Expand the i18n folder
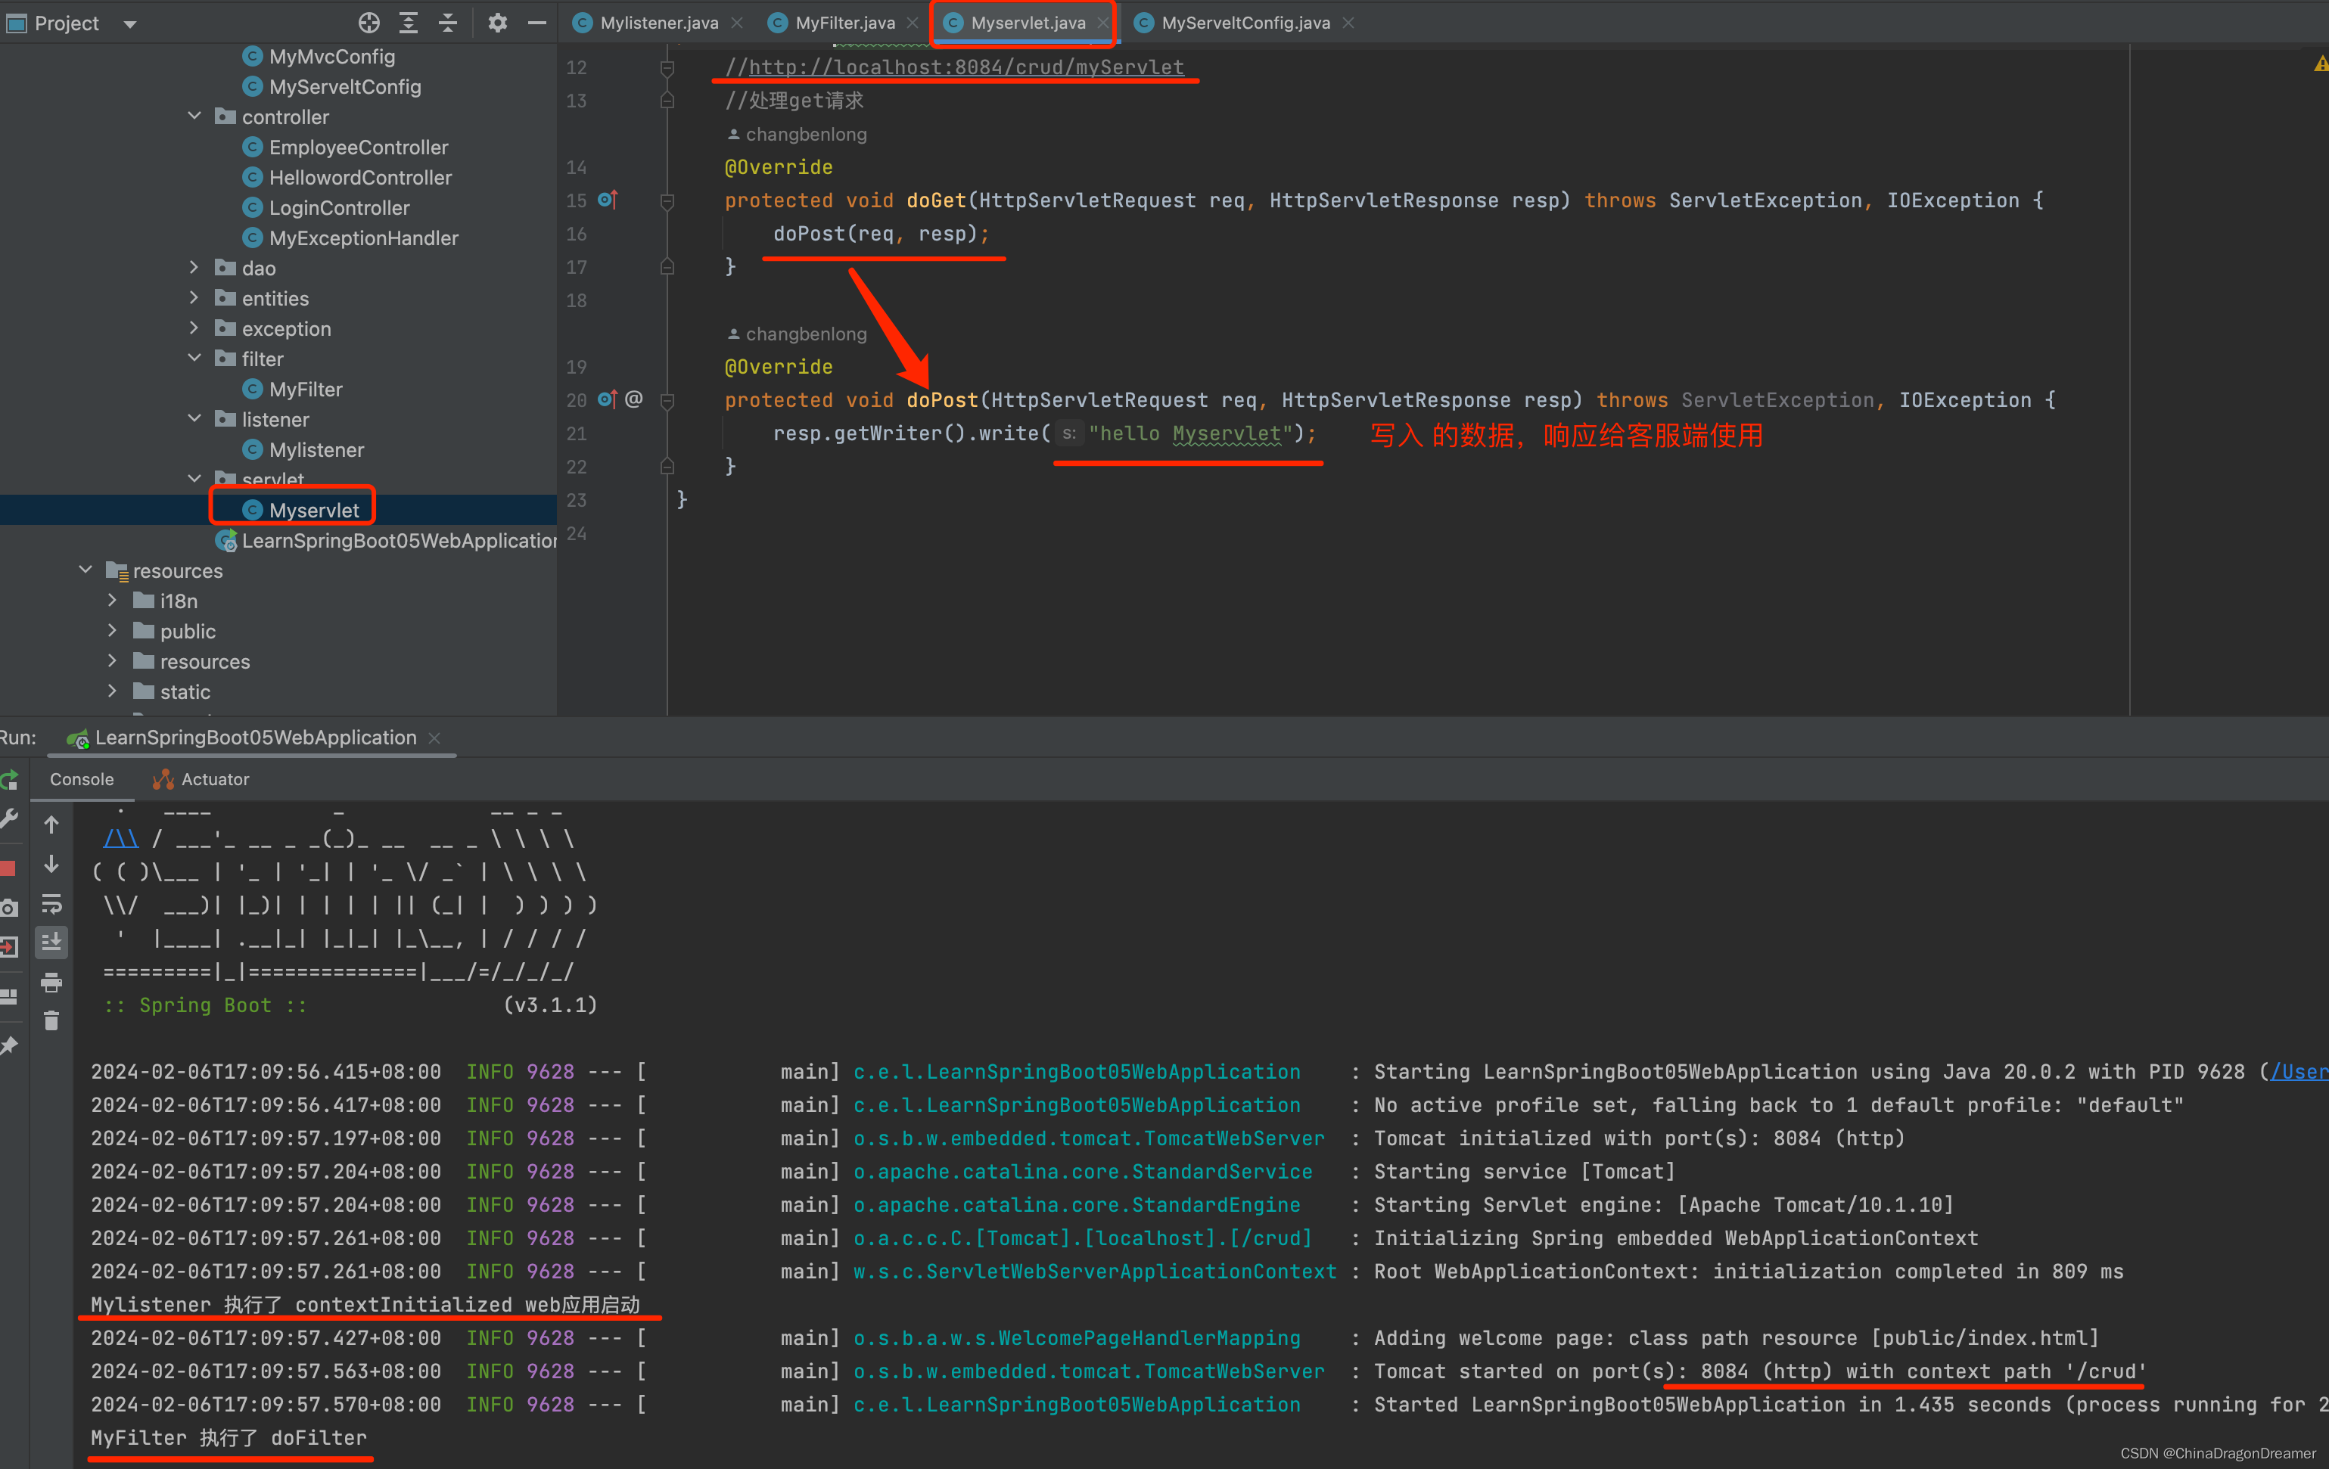 (x=112, y=601)
